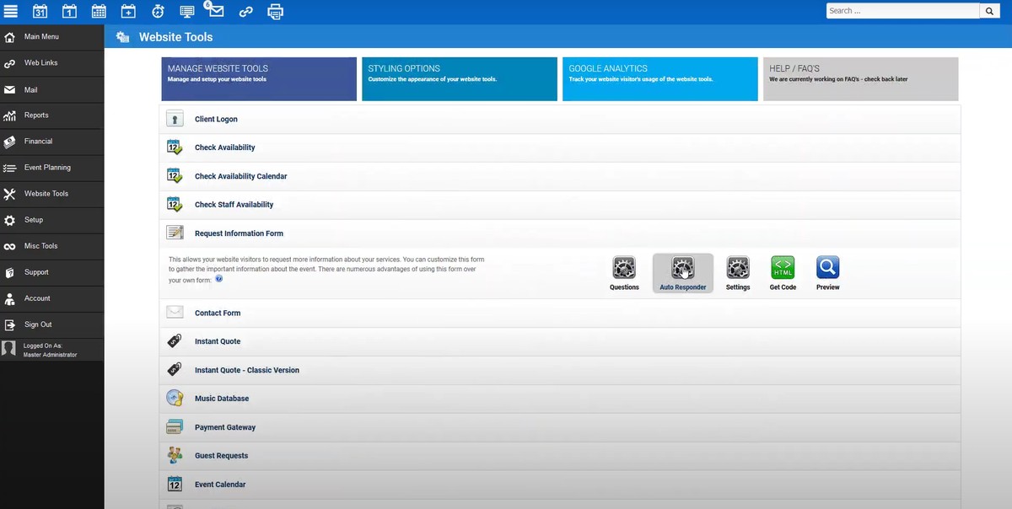Expand the Contact Form row
This screenshot has height=509, width=1012.
(218, 312)
